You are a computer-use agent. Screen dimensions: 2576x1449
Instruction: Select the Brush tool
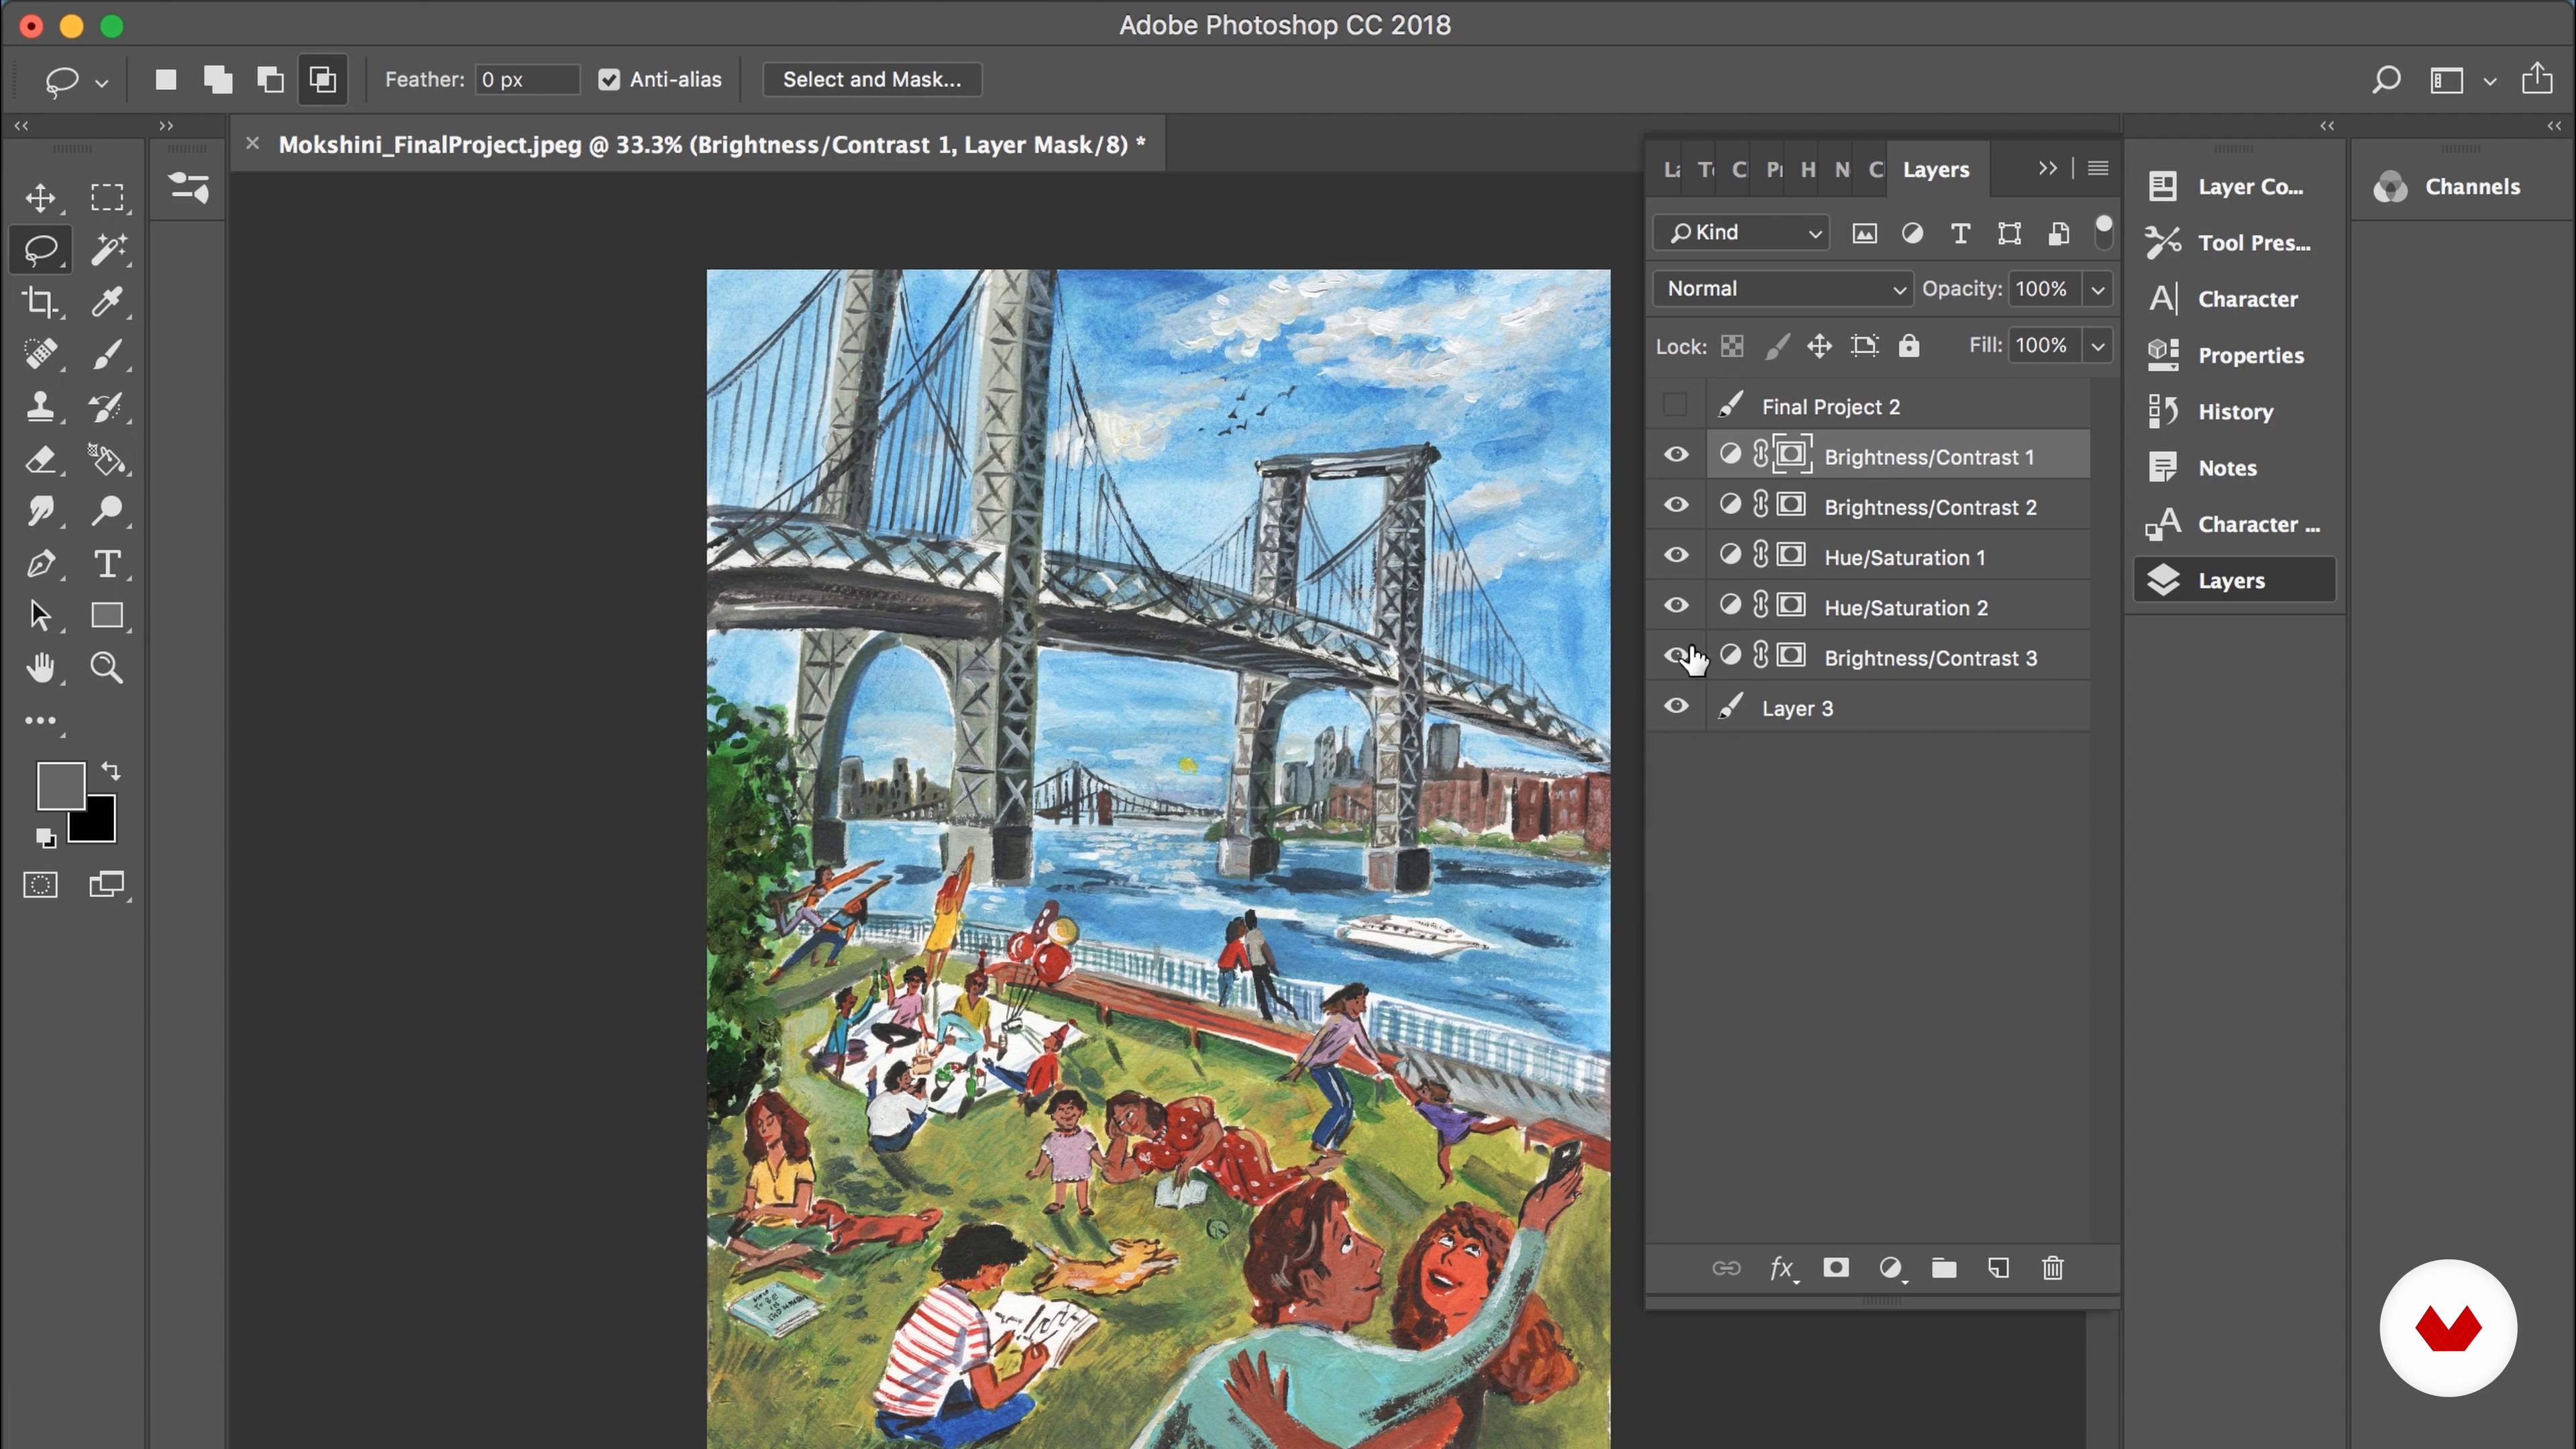[107, 353]
